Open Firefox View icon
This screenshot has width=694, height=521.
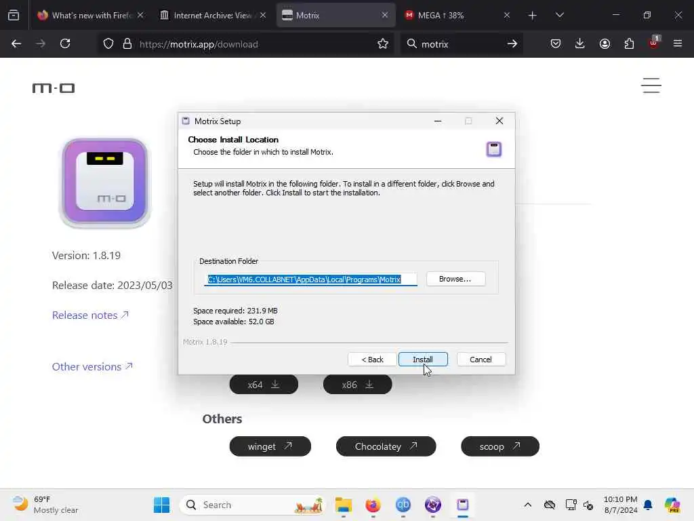point(14,15)
